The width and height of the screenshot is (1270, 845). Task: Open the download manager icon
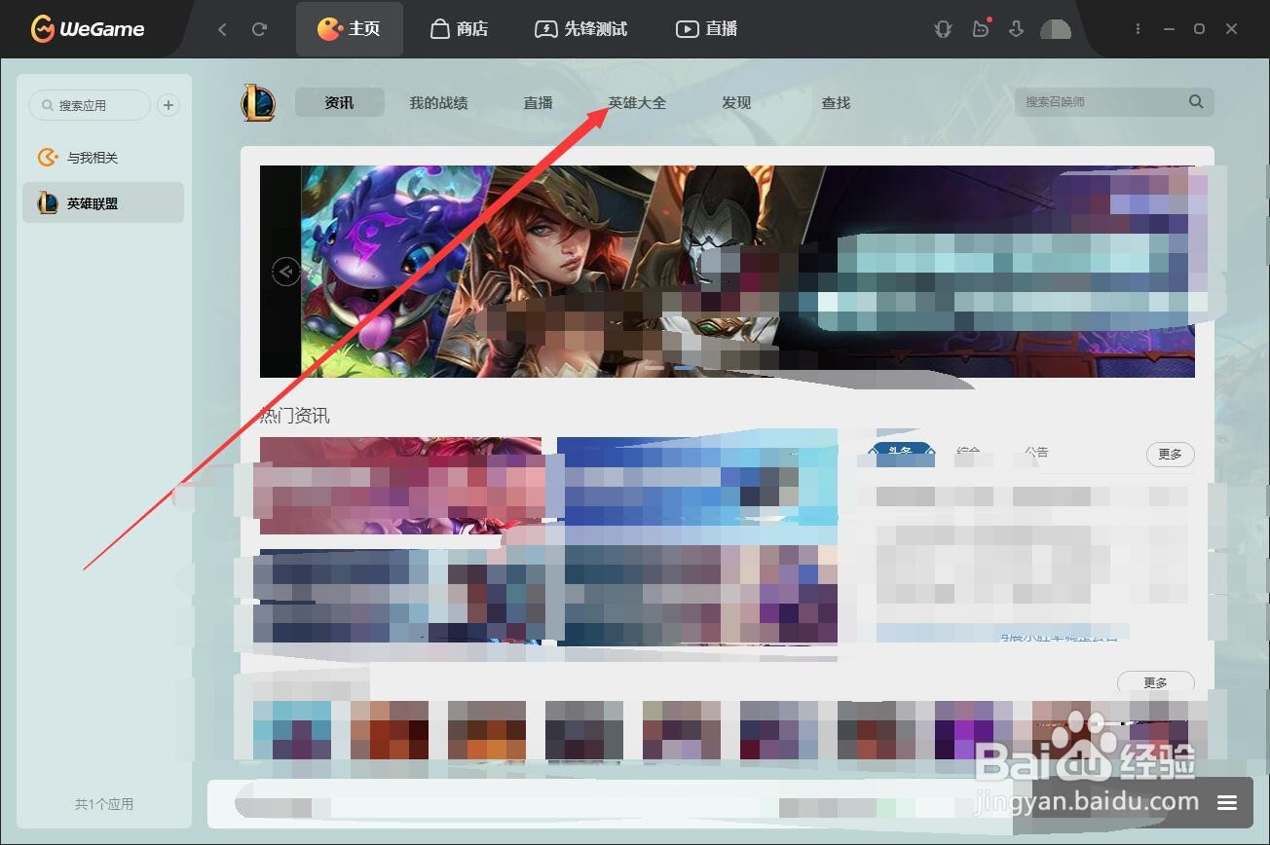coord(1016,29)
